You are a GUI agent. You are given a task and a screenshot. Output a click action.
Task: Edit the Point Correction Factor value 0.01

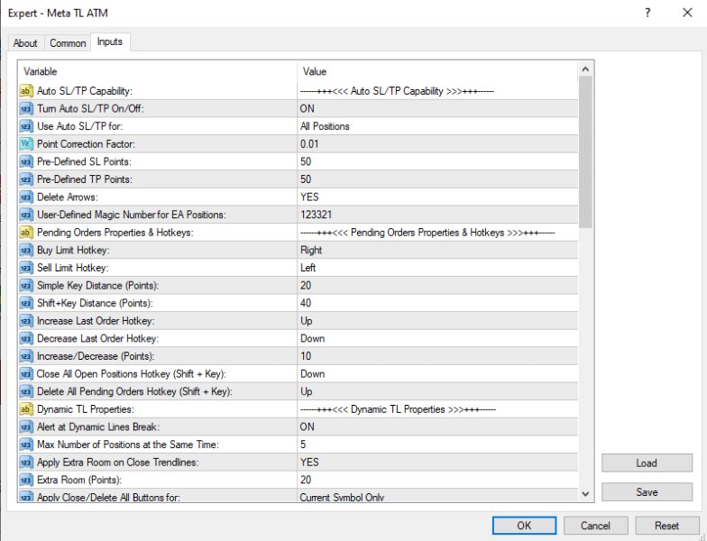coord(437,144)
